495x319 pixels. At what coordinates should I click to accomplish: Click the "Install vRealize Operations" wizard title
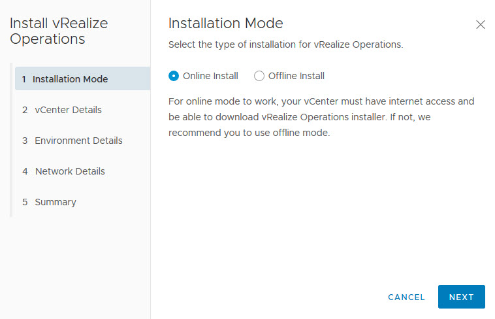(59, 31)
